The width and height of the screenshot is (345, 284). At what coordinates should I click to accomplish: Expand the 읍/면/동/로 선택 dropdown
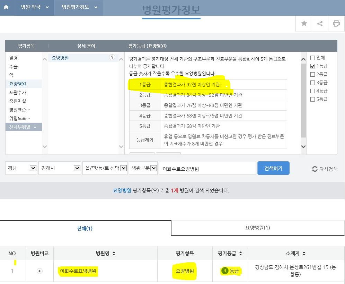click(105, 168)
